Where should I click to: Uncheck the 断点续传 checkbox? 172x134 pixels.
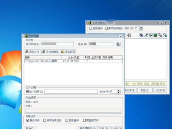pyautogui.click(x=28, y=120)
